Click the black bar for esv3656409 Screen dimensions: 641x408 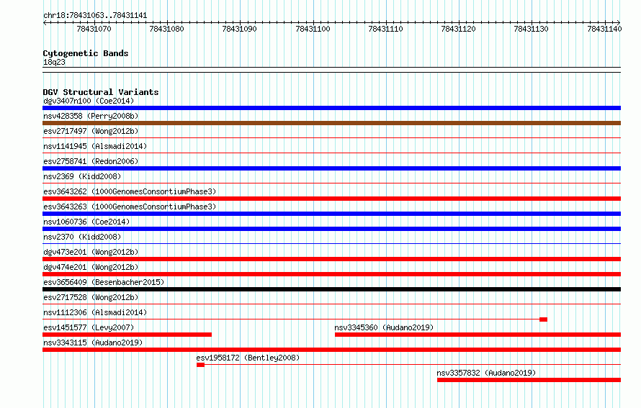pos(331,289)
